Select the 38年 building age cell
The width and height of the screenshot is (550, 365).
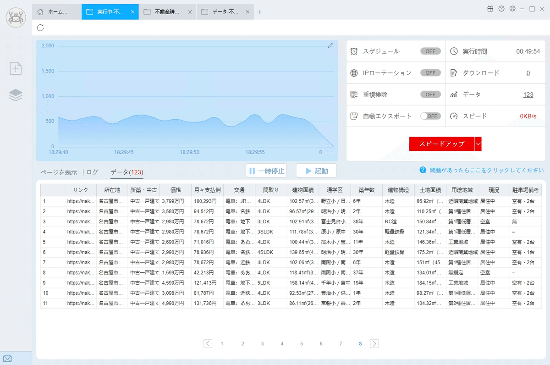pyautogui.click(x=366, y=221)
